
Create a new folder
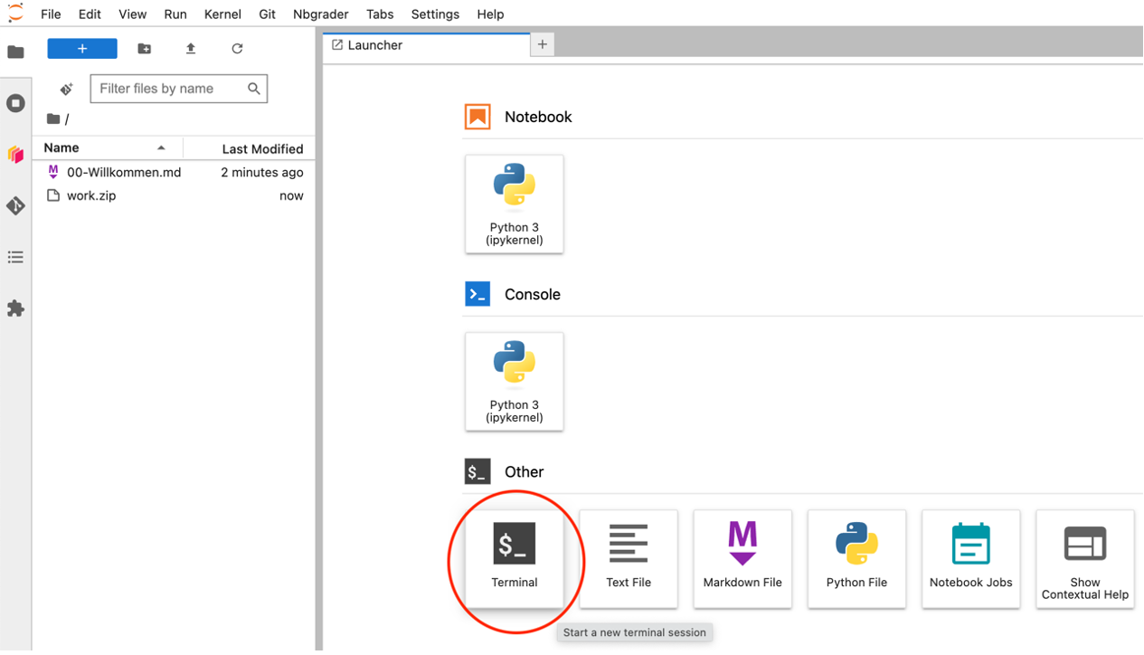[x=145, y=49]
